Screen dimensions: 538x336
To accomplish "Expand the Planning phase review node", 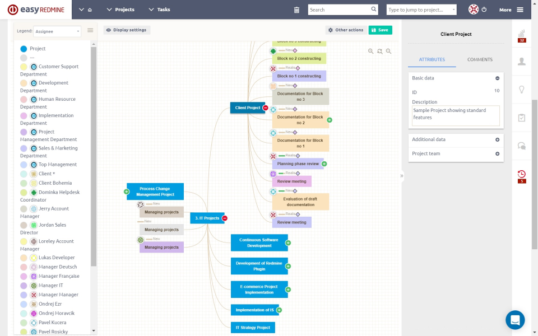I will tap(324, 164).
